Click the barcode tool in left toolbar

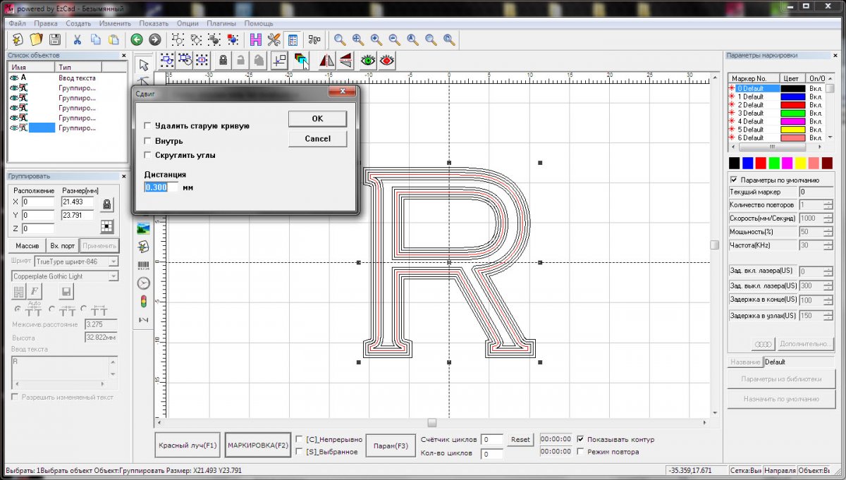[x=143, y=265]
